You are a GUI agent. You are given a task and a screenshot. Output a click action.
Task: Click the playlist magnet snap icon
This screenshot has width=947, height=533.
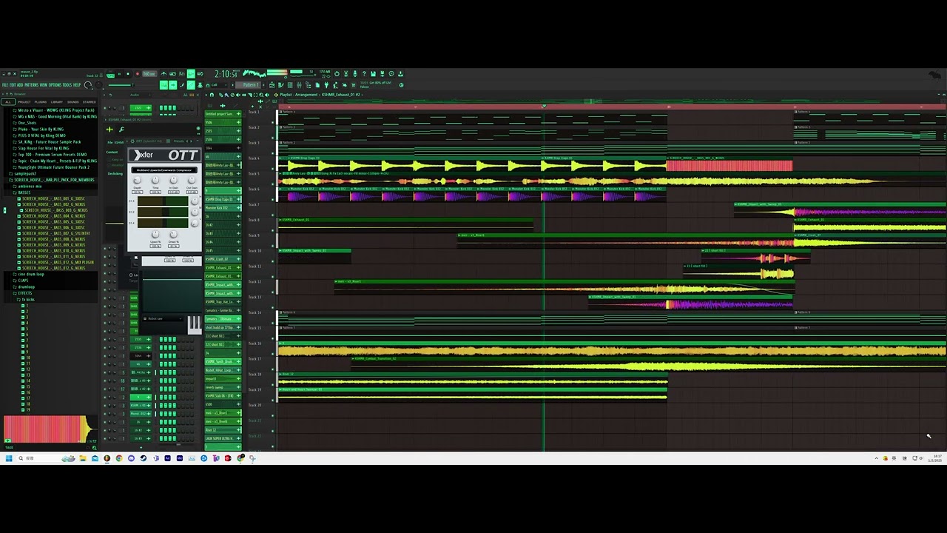(x=212, y=95)
